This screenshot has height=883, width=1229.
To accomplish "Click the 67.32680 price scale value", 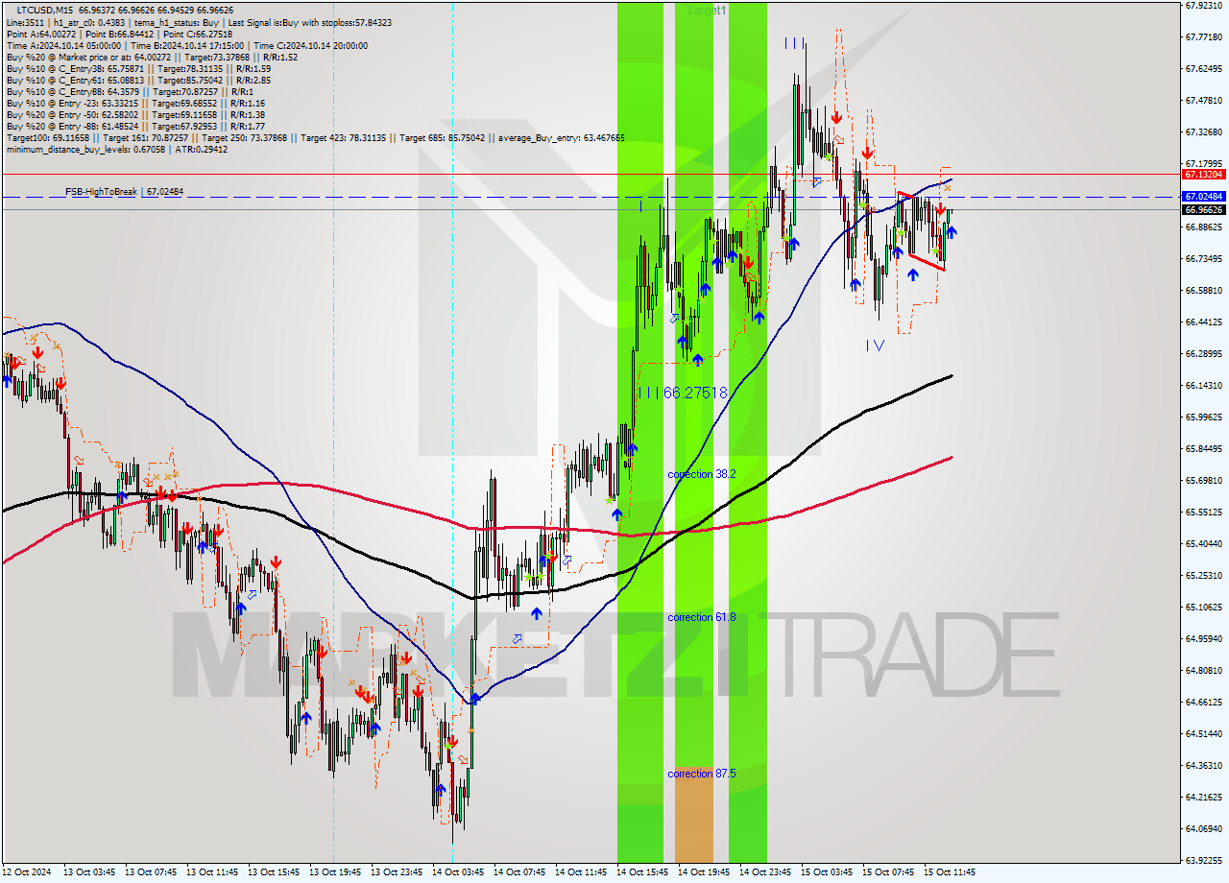I will click(x=1204, y=132).
